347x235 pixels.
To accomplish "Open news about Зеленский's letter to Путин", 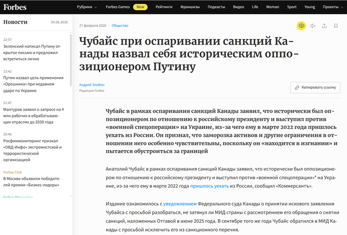I will [x=32, y=52].
